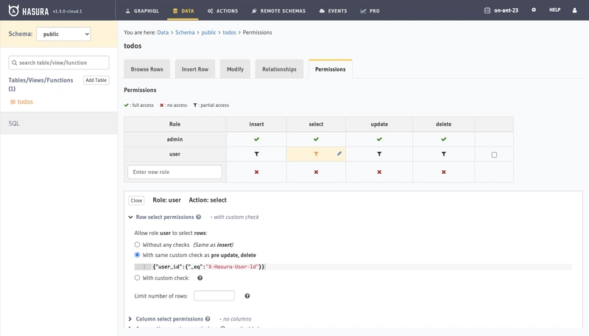Open the Remote Schemas nav tab
This screenshot has height=336, width=589.
tap(279, 11)
